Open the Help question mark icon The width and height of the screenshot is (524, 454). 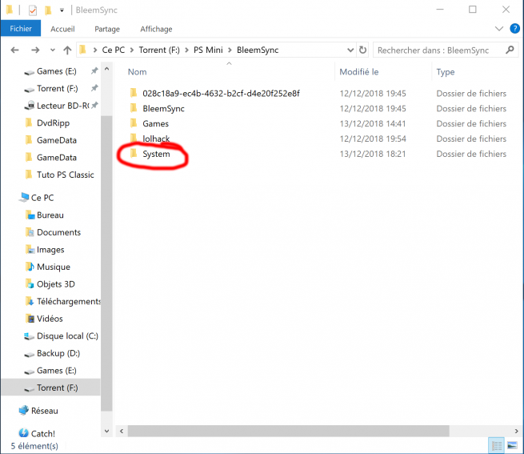(x=514, y=29)
